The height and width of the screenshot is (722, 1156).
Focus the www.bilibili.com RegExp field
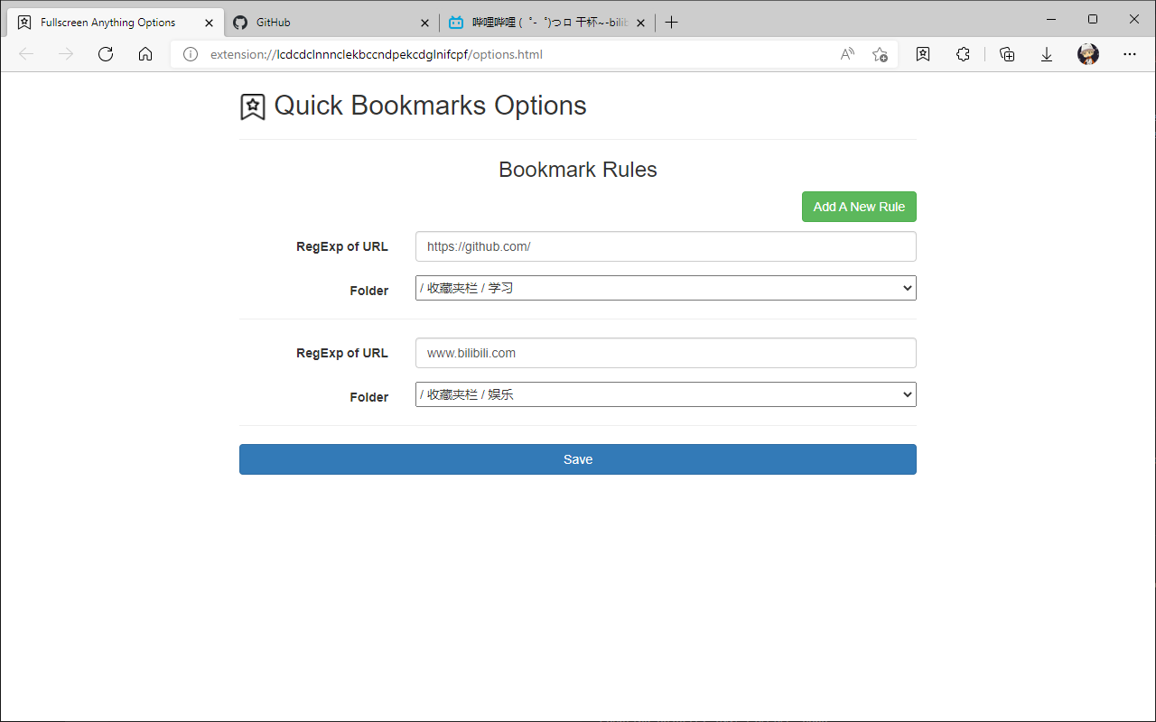click(666, 353)
